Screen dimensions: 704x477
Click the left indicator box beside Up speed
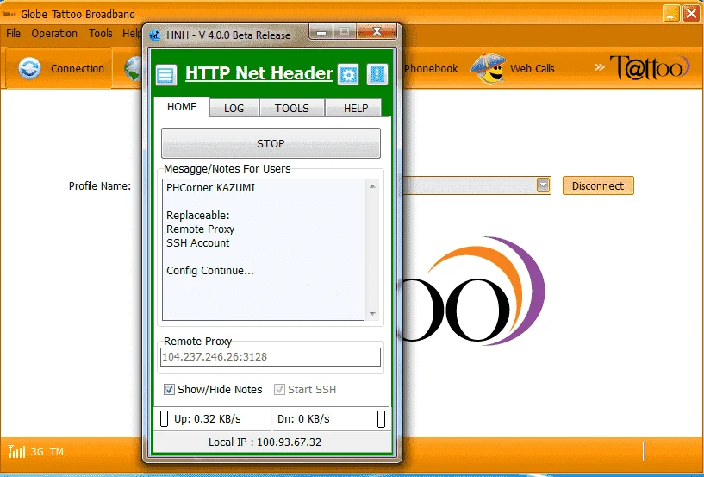tap(165, 419)
